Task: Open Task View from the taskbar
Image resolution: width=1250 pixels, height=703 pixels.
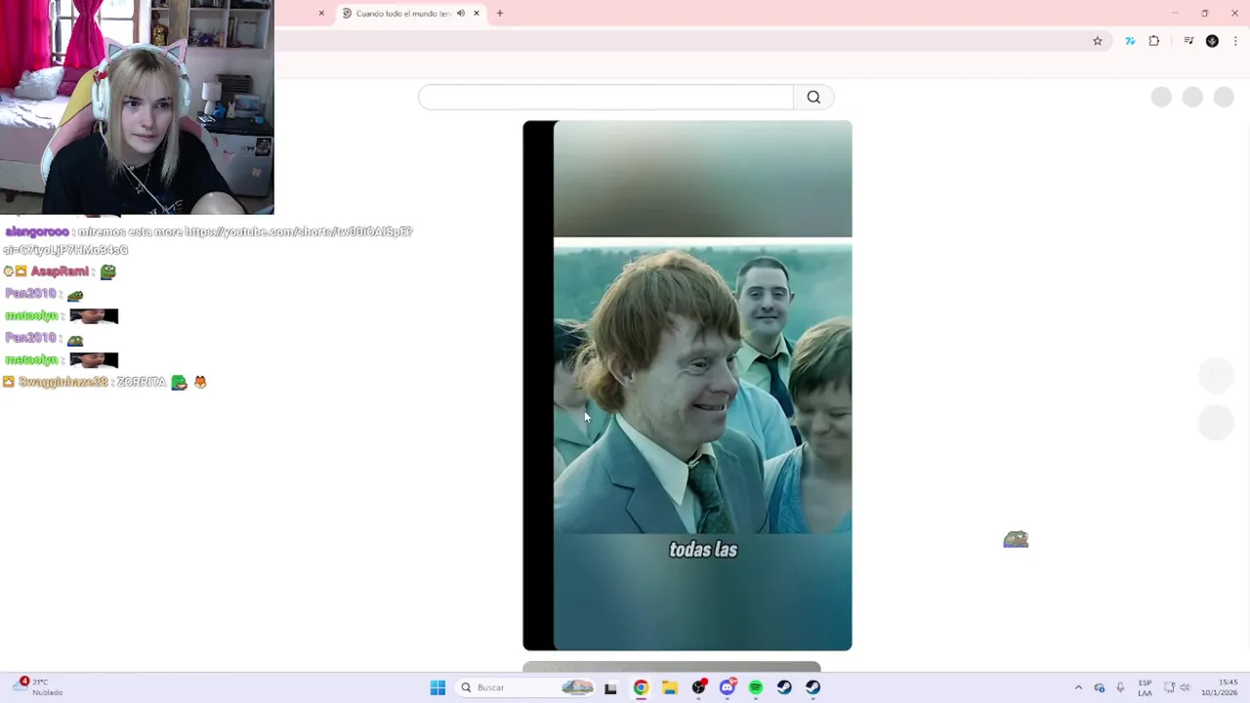Action: tap(610, 687)
